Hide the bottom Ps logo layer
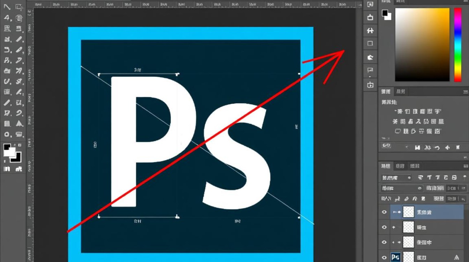The width and height of the screenshot is (469, 262). 384,257
